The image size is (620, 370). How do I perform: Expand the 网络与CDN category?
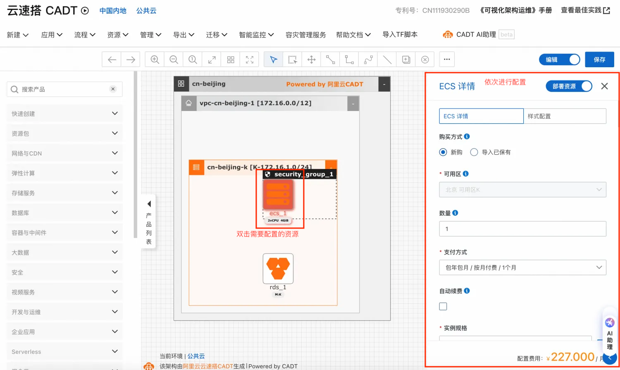pos(64,153)
